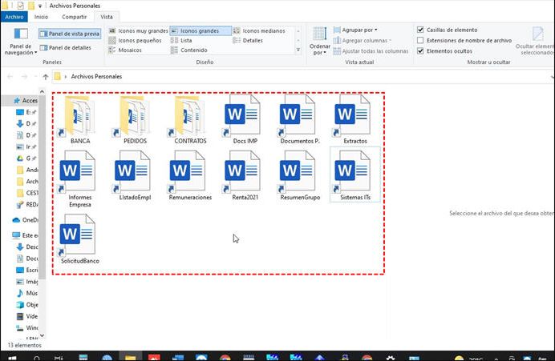
Task: Select the Sistemas ITs Word document
Action: 355,175
